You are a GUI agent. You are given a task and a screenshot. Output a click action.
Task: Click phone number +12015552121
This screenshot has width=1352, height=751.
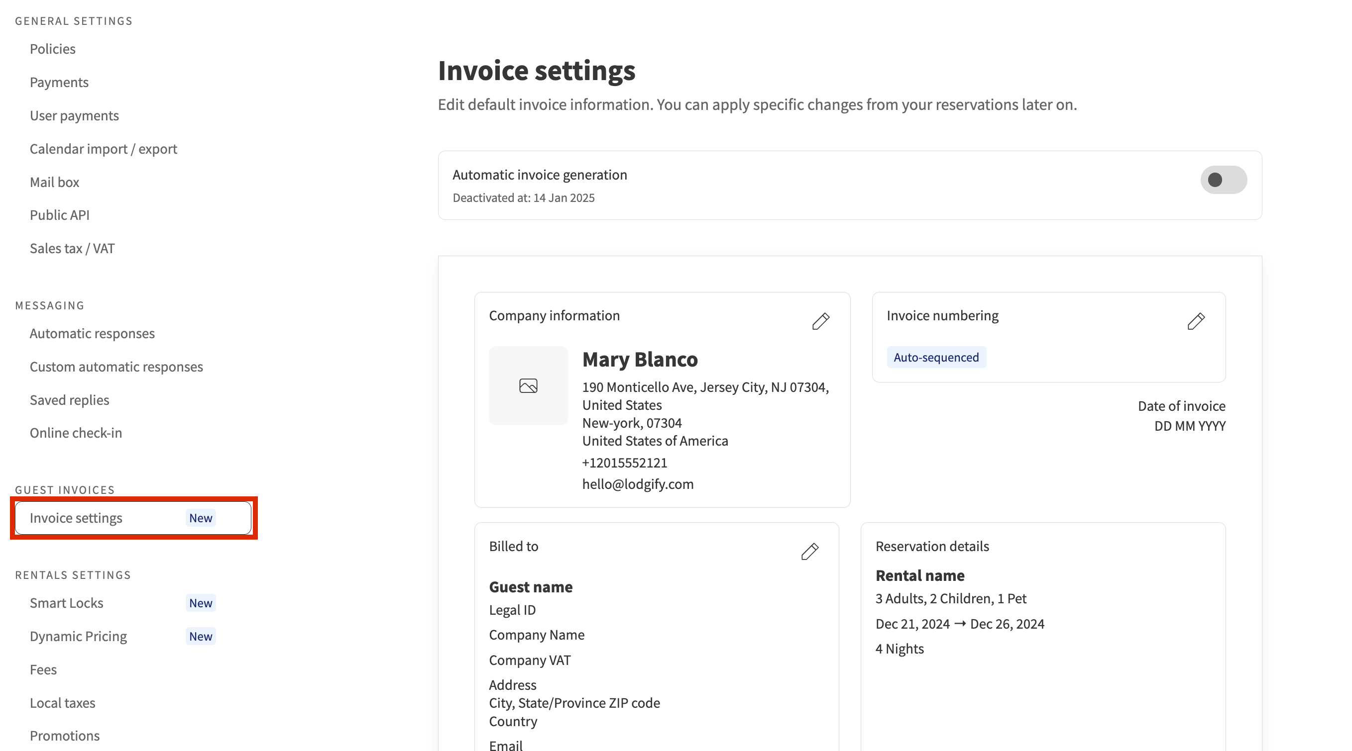coord(625,463)
